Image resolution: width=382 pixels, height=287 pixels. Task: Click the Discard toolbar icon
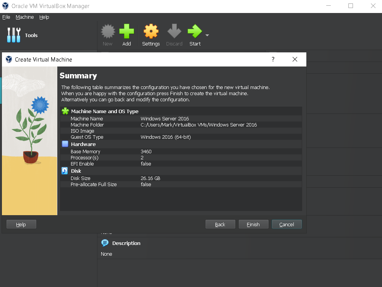[x=174, y=31]
